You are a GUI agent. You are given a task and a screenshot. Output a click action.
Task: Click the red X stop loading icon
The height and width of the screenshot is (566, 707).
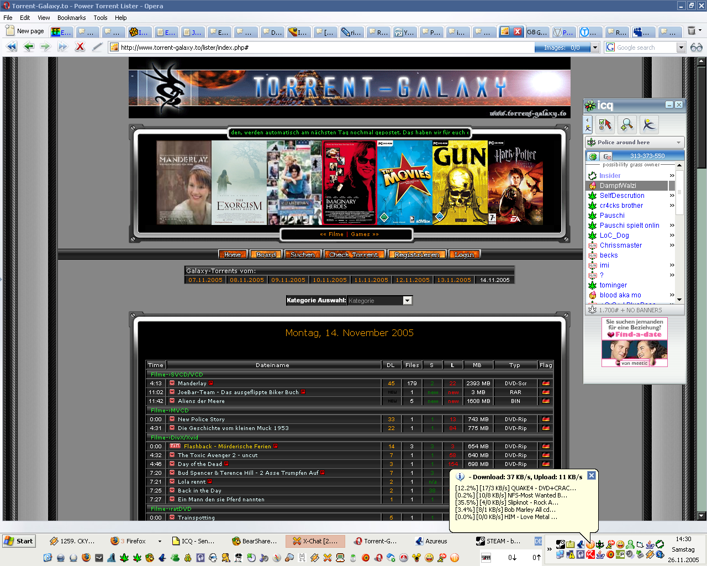(80, 47)
